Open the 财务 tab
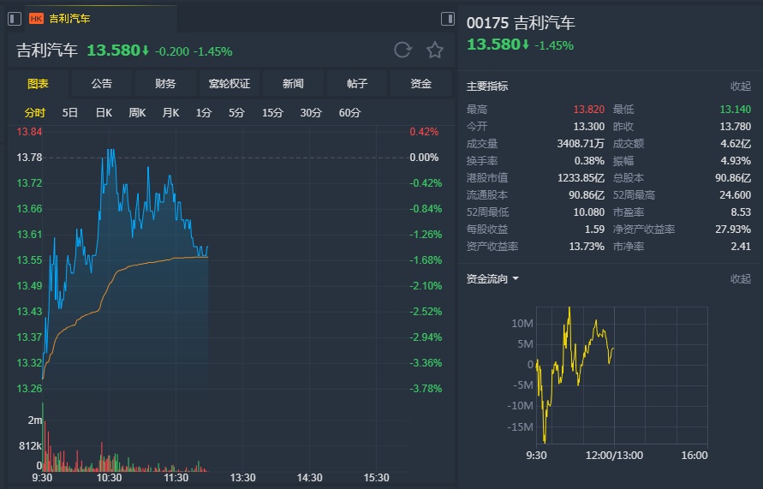Screen dimensions: 763x489 click(x=165, y=83)
